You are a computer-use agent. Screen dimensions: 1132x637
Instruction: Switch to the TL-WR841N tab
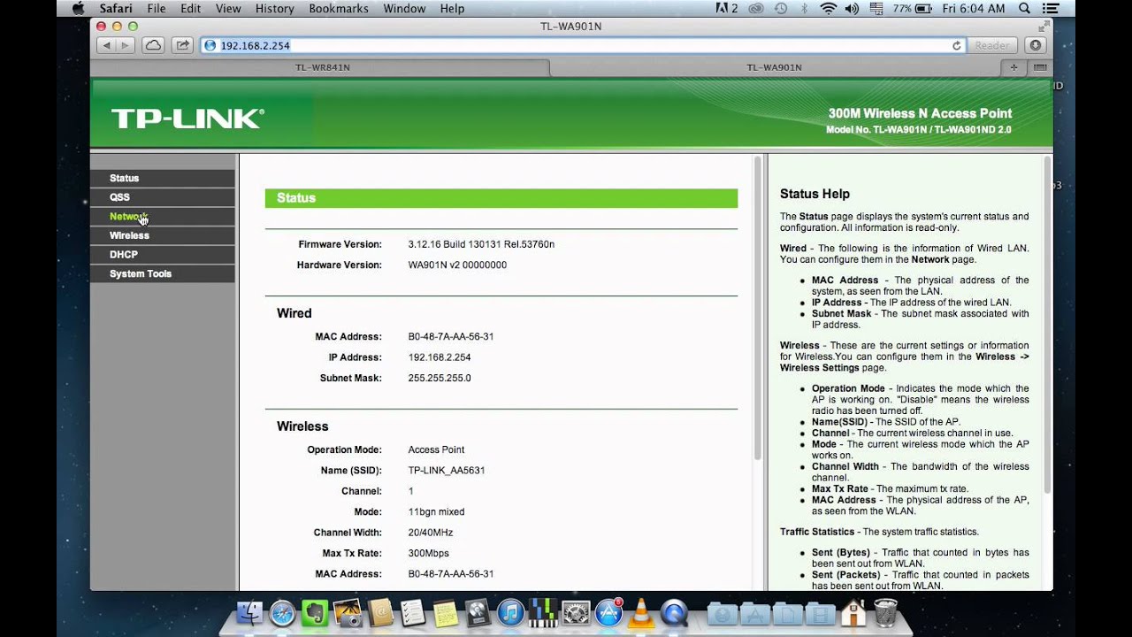coord(320,67)
